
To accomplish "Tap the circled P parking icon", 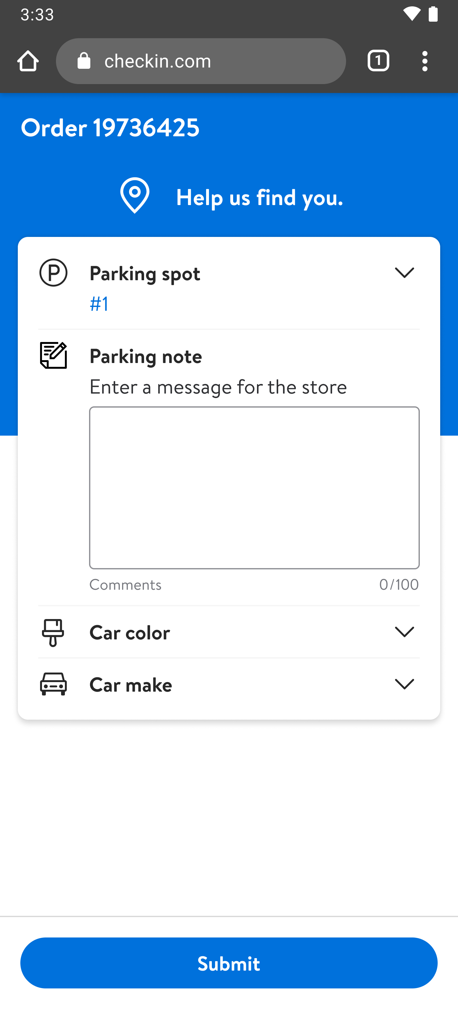I will (53, 273).
